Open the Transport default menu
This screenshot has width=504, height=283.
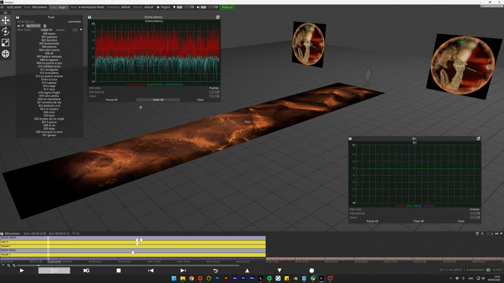coord(119,7)
